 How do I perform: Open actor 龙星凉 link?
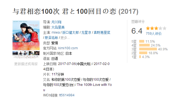coord(86,32)
